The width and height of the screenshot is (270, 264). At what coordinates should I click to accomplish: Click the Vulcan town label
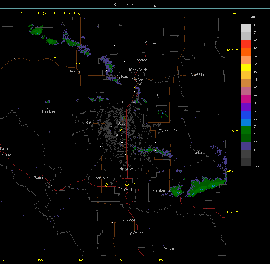[x=170, y=248]
